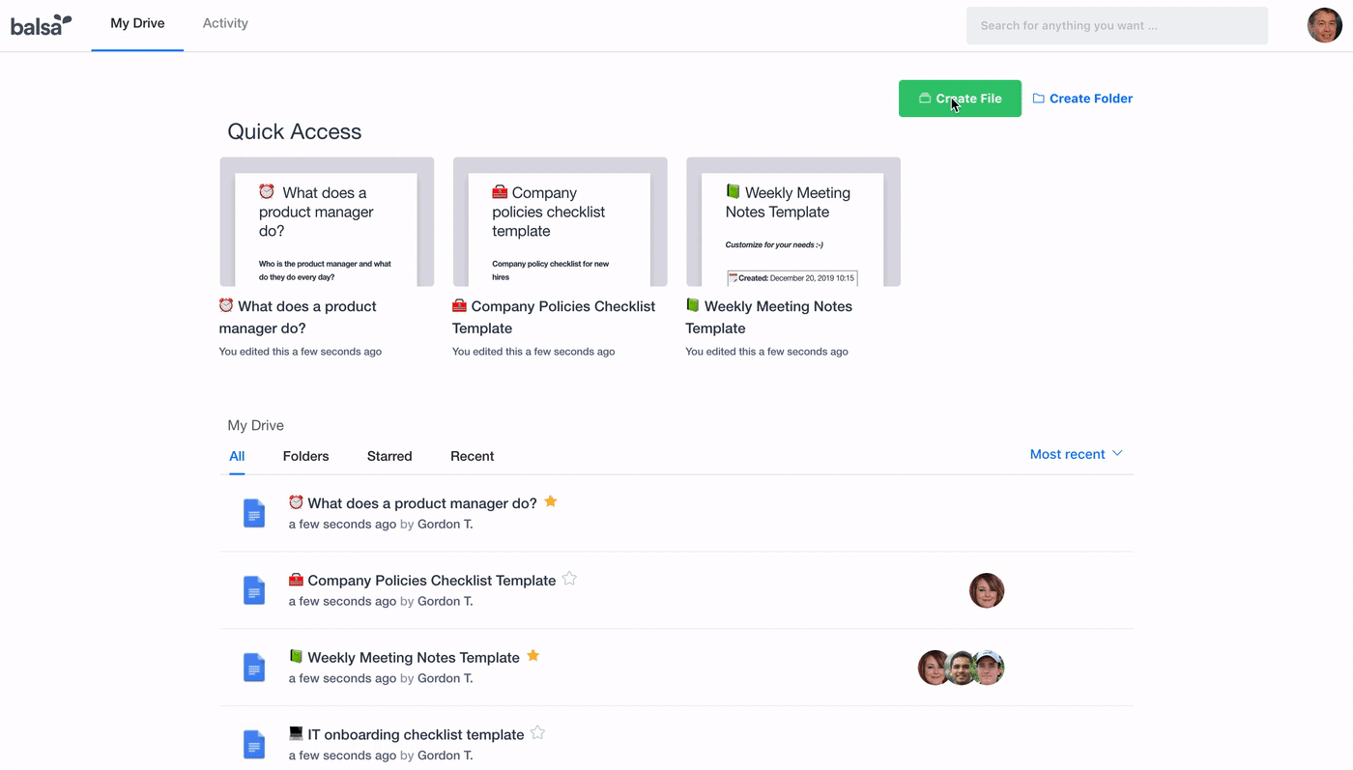This screenshot has width=1353, height=770.
Task: Switch to My Drive top tab
Action: (137, 24)
